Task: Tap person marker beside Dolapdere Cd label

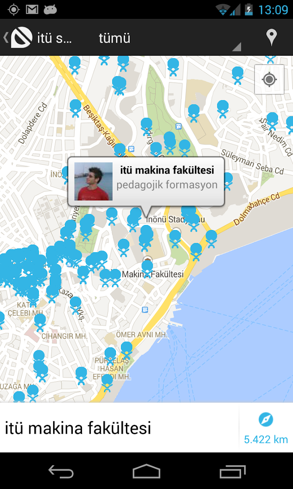Action: pos(75,108)
